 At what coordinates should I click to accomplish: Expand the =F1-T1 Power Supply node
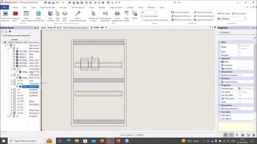(11, 110)
